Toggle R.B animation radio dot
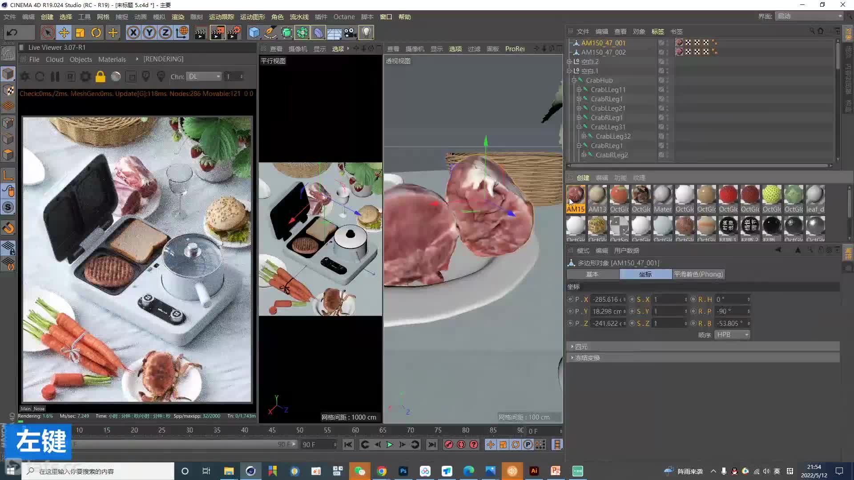This screenshot has height=480, width=854. click(693, 323)
